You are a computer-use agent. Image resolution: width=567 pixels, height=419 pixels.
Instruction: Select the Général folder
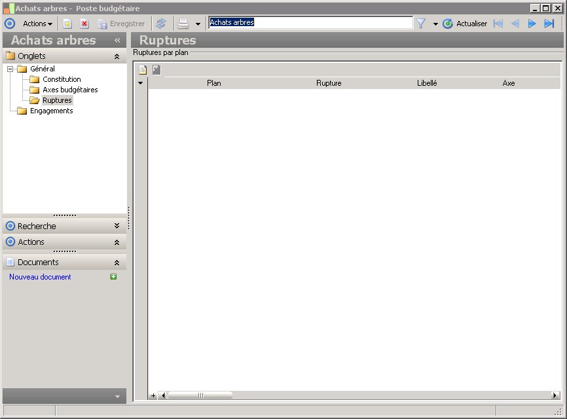(43, 69)
